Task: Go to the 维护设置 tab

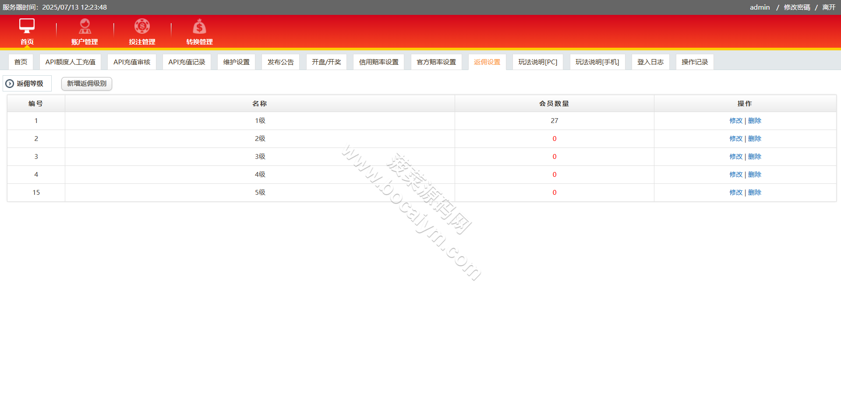Action: tap(236, 62)
